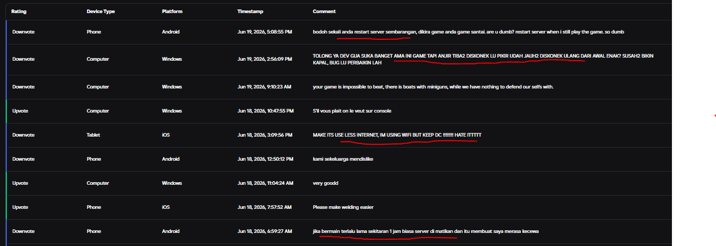Select the Platform column header
The width and height of the screenshot is (716, 246).
tap(172, 12)
